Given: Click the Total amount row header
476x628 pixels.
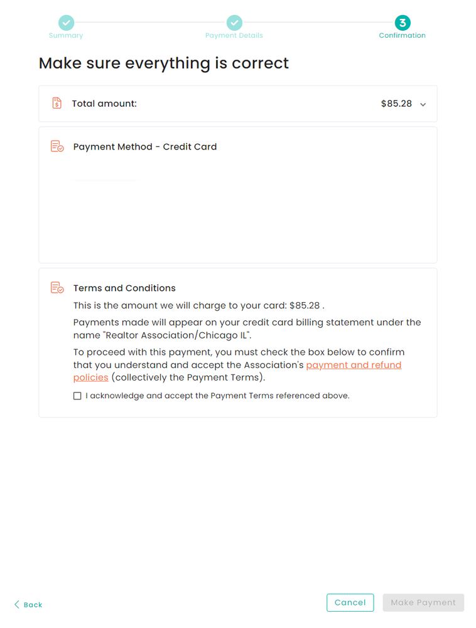Looking at the screenshot, I should [238, 104].
